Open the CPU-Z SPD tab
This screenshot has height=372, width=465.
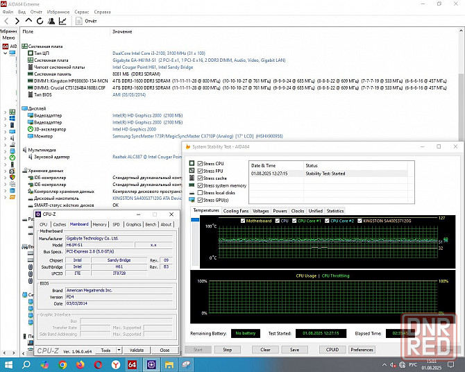(x=116, y=225)
